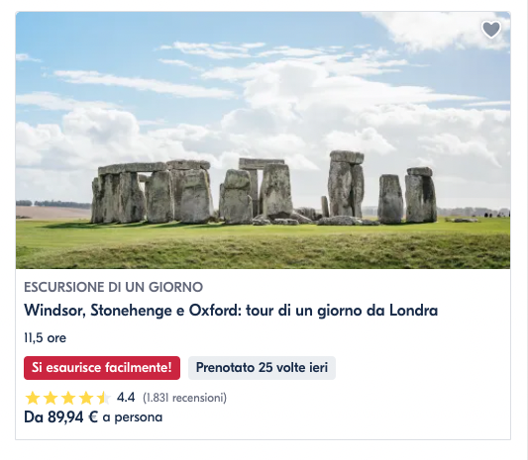The height and width of the screenshot is (460, 528).
Task: Click the green grass foreground of the photo
Action: (263, 247)
